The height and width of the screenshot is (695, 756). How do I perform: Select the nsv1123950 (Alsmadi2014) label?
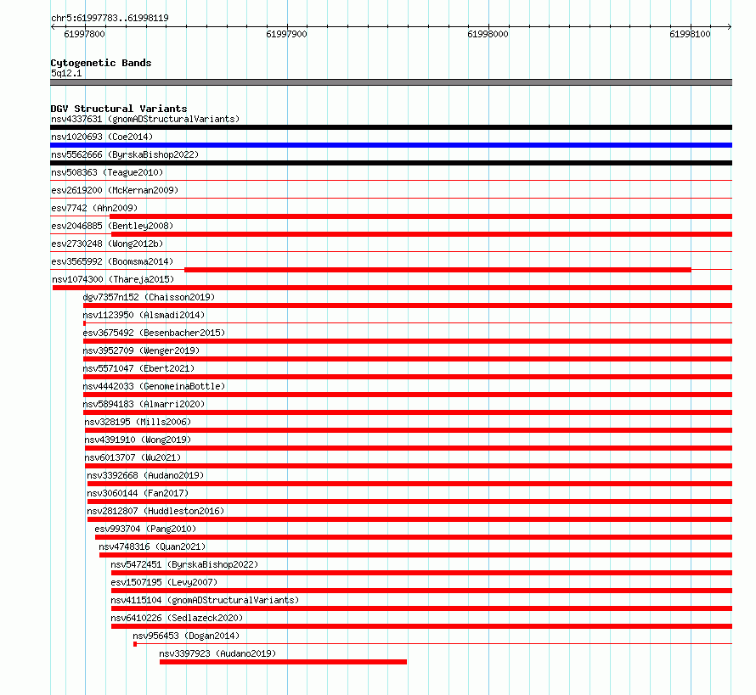click(144, 315)
